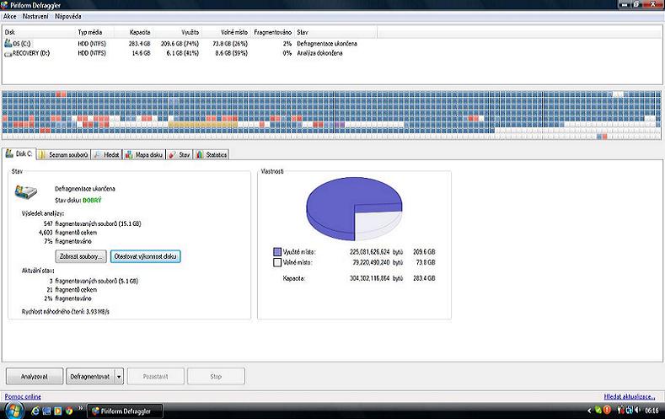Click the DOBRÝ disk status text
This screenshot has height=419, width=665.
[x=92, y=200]
